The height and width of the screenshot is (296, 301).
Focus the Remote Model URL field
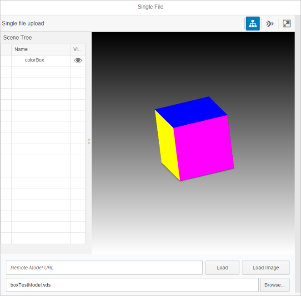(x=104, y=268)
